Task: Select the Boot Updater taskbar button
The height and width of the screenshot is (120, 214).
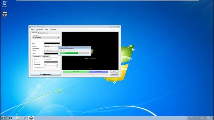Action: (31, 118)
